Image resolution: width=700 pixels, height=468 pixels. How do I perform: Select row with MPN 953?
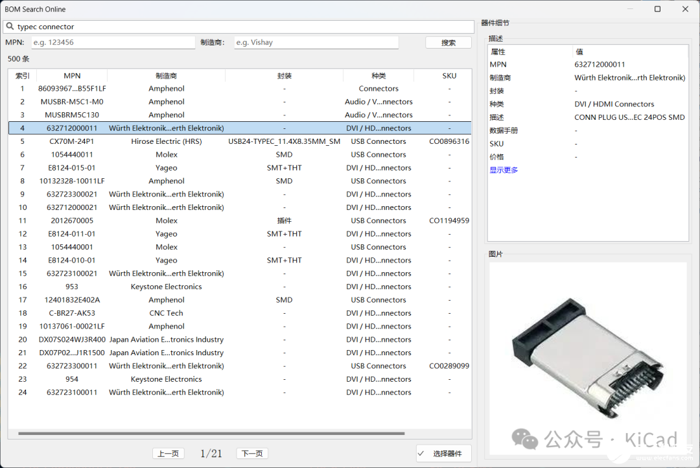click(x=240, y=287)
